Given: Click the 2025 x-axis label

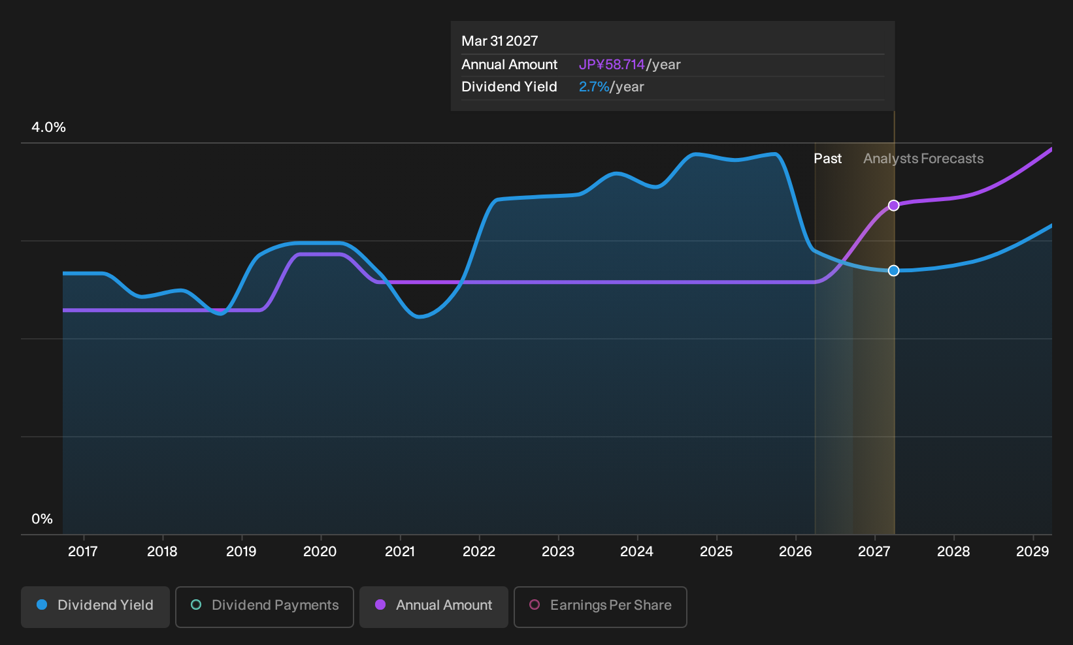Looking at the screenshot, I should point(716,552).
